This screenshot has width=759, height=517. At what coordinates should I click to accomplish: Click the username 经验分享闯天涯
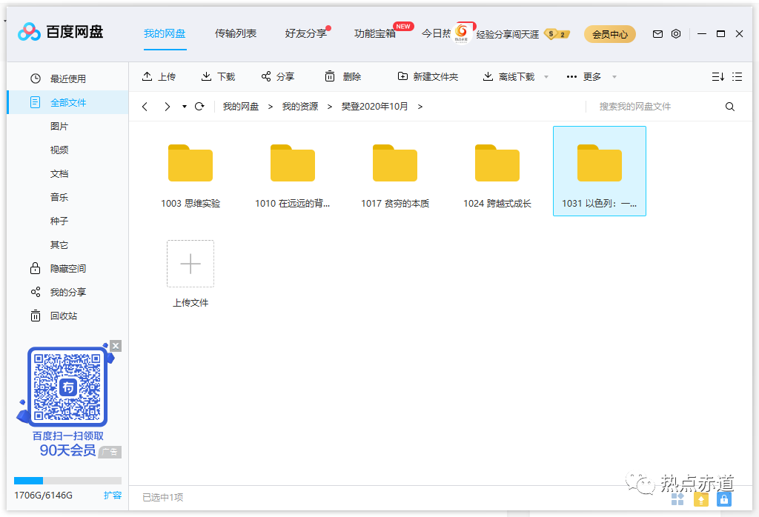[507, 34]
